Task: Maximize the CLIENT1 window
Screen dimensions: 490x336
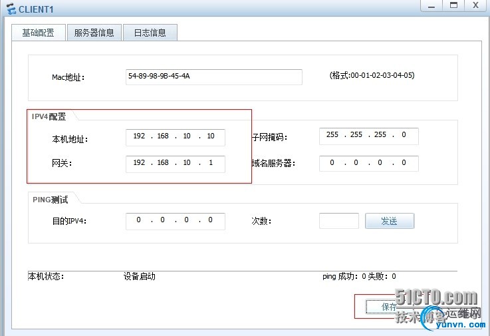Action: coord(453,6)
